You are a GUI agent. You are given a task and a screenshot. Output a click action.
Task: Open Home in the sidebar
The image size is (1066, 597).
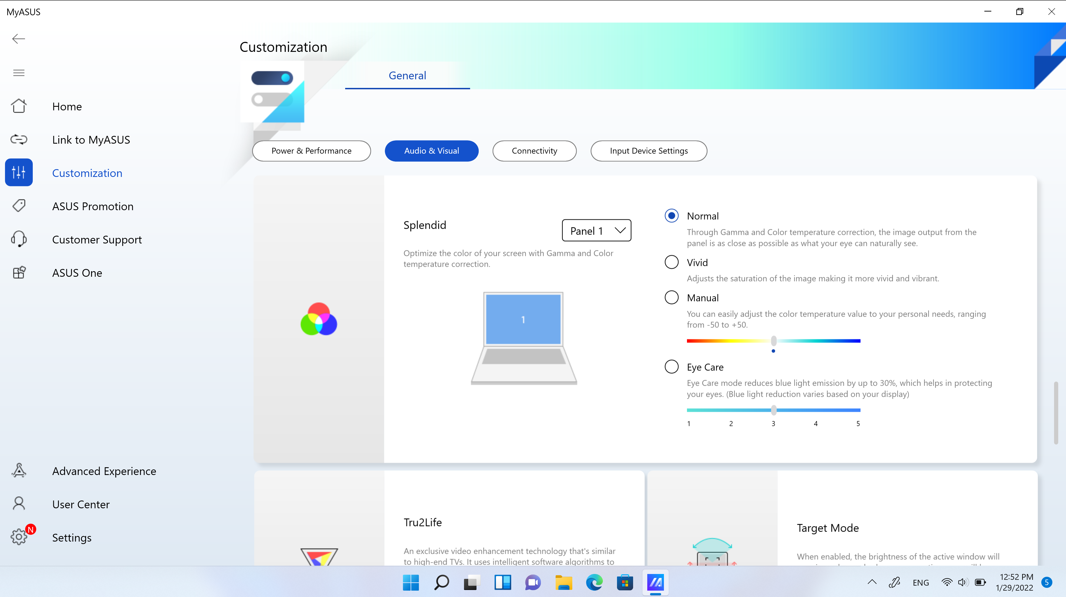coord(67,106)
